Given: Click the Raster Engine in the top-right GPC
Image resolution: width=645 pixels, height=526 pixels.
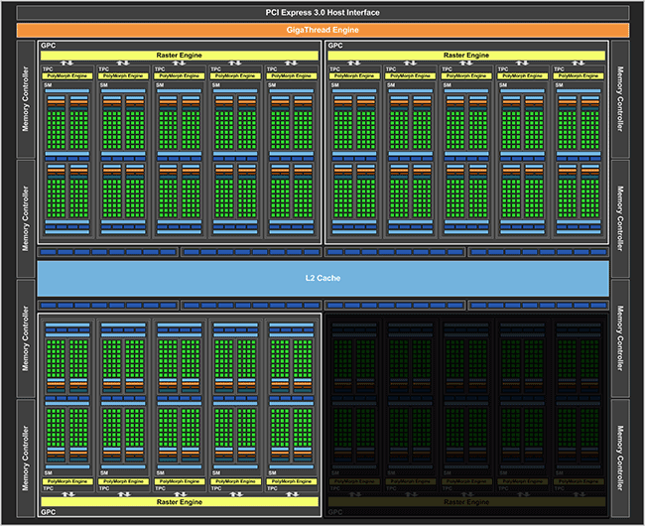Looking at the screenshot, I should pos(466,55).
